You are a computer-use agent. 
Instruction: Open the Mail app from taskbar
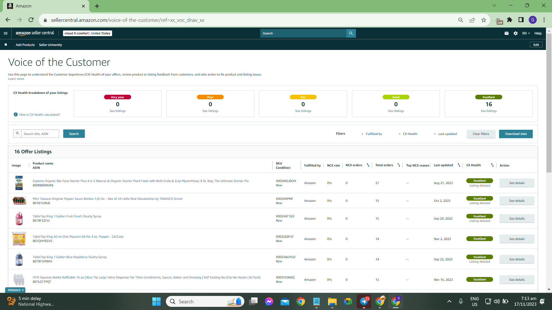point(285,301)
